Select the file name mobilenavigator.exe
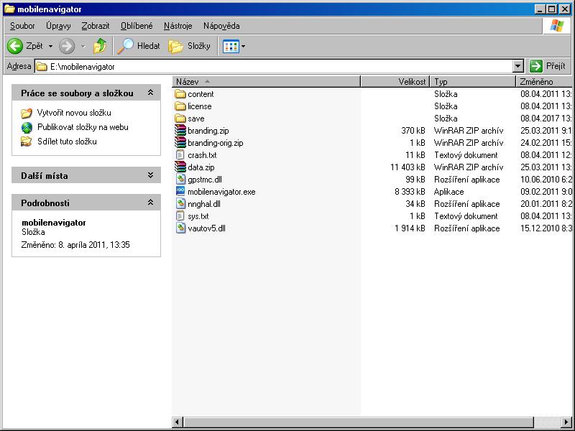The width and height of the screenshot is (575, 431). pyautogui.click(x=221, y=192)
